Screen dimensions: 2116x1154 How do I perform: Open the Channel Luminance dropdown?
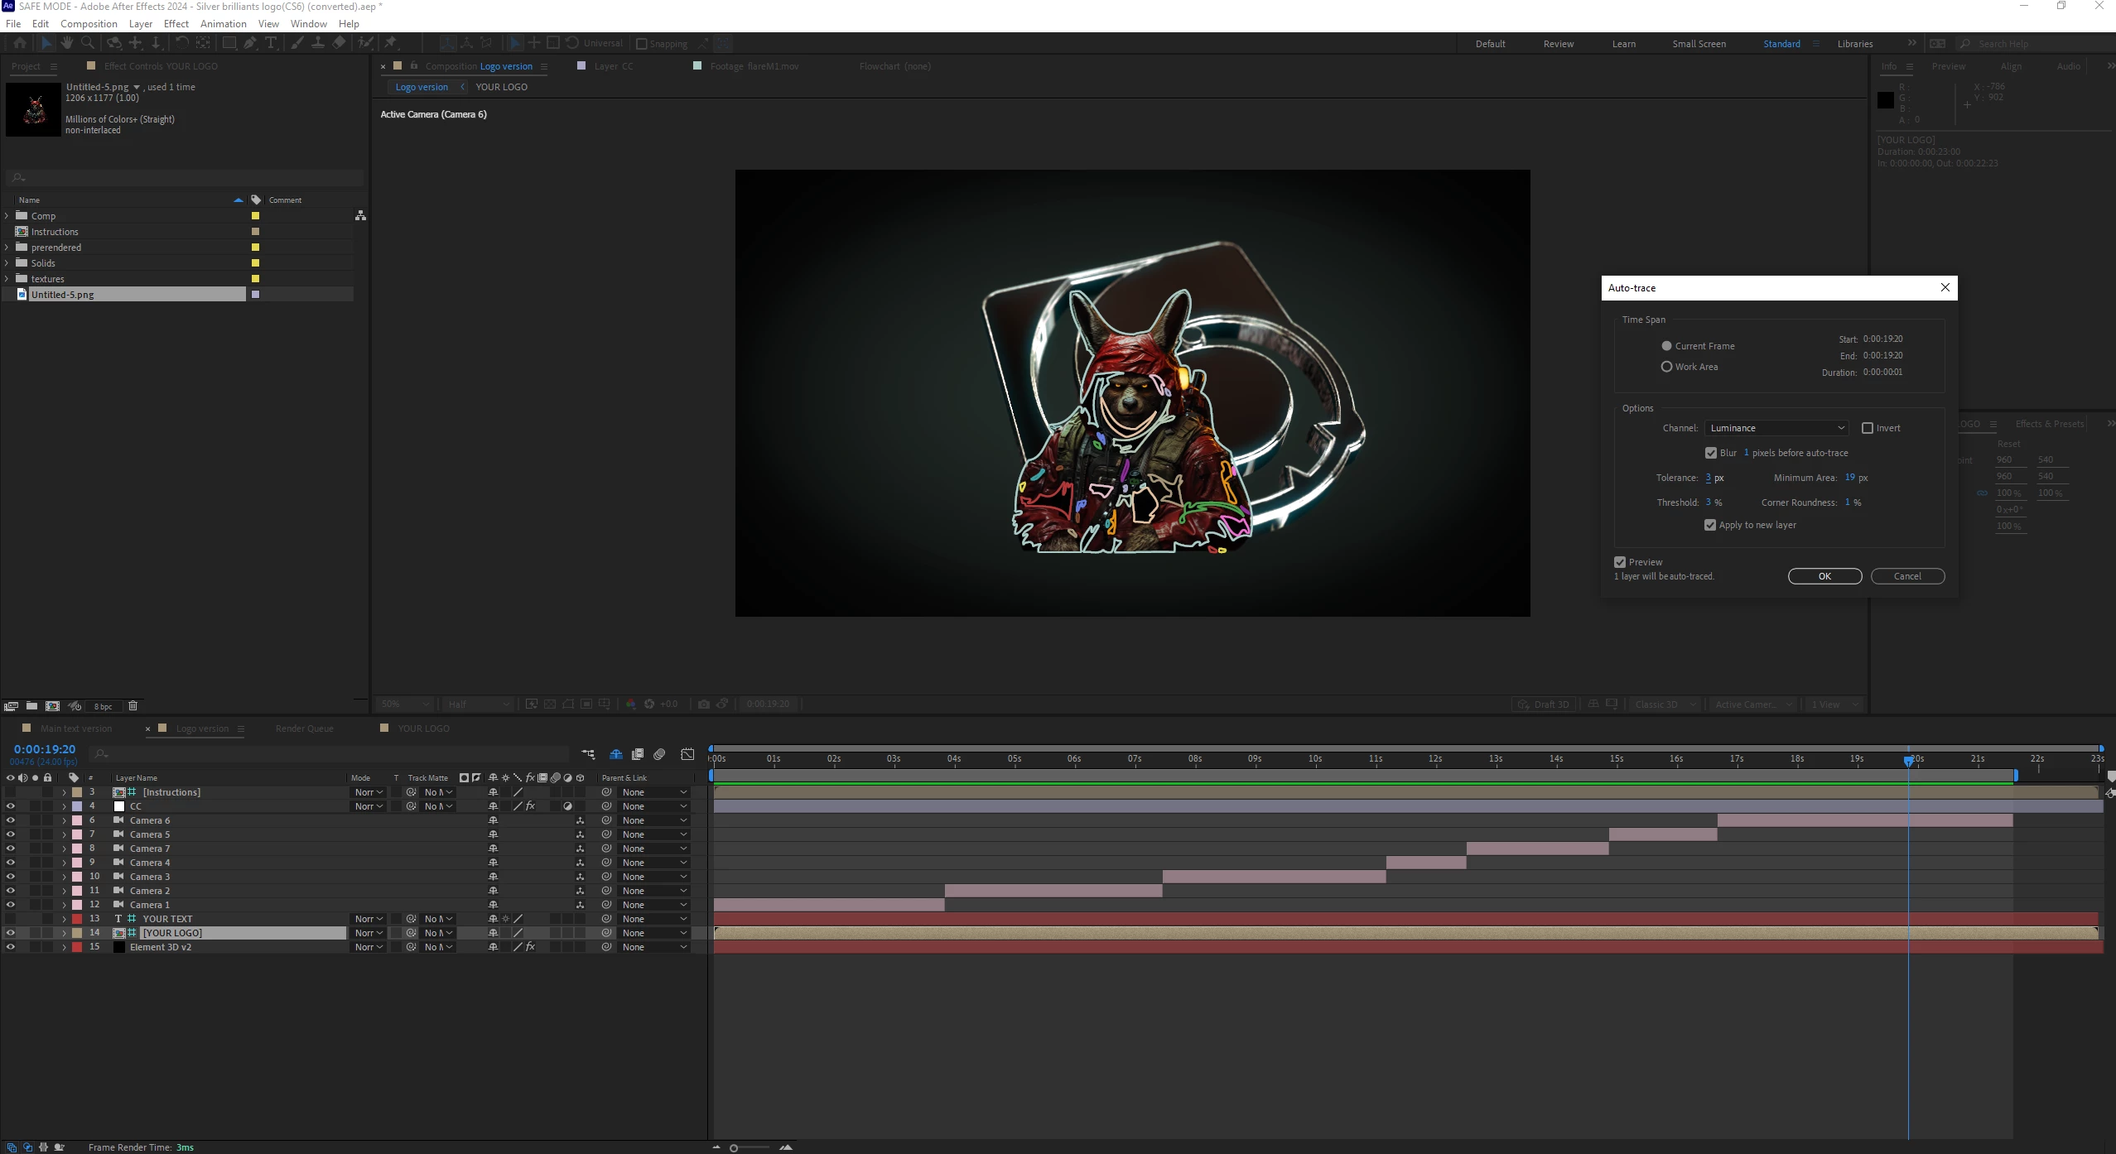1776,428
